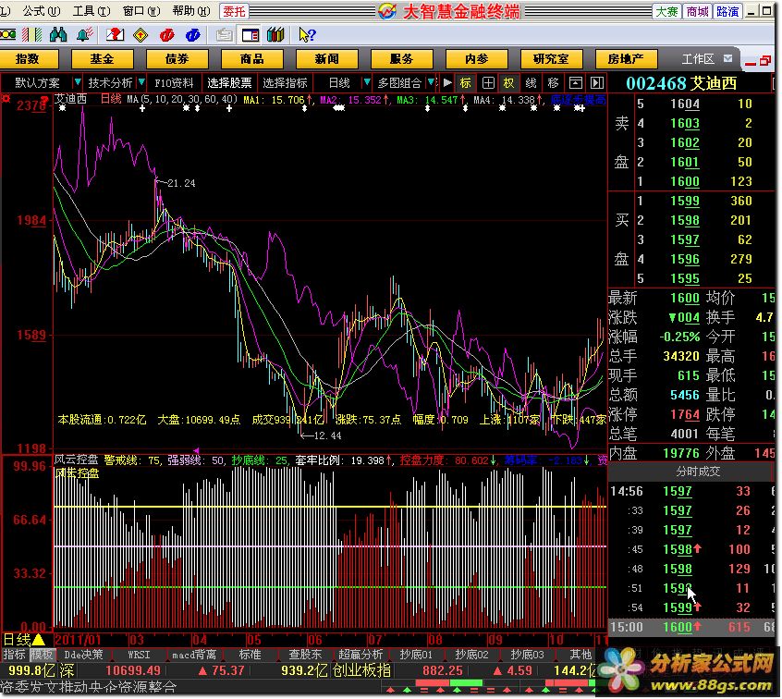782x699 pixels.
Task: Click the blue round info icon
Action: pos(192,35)
